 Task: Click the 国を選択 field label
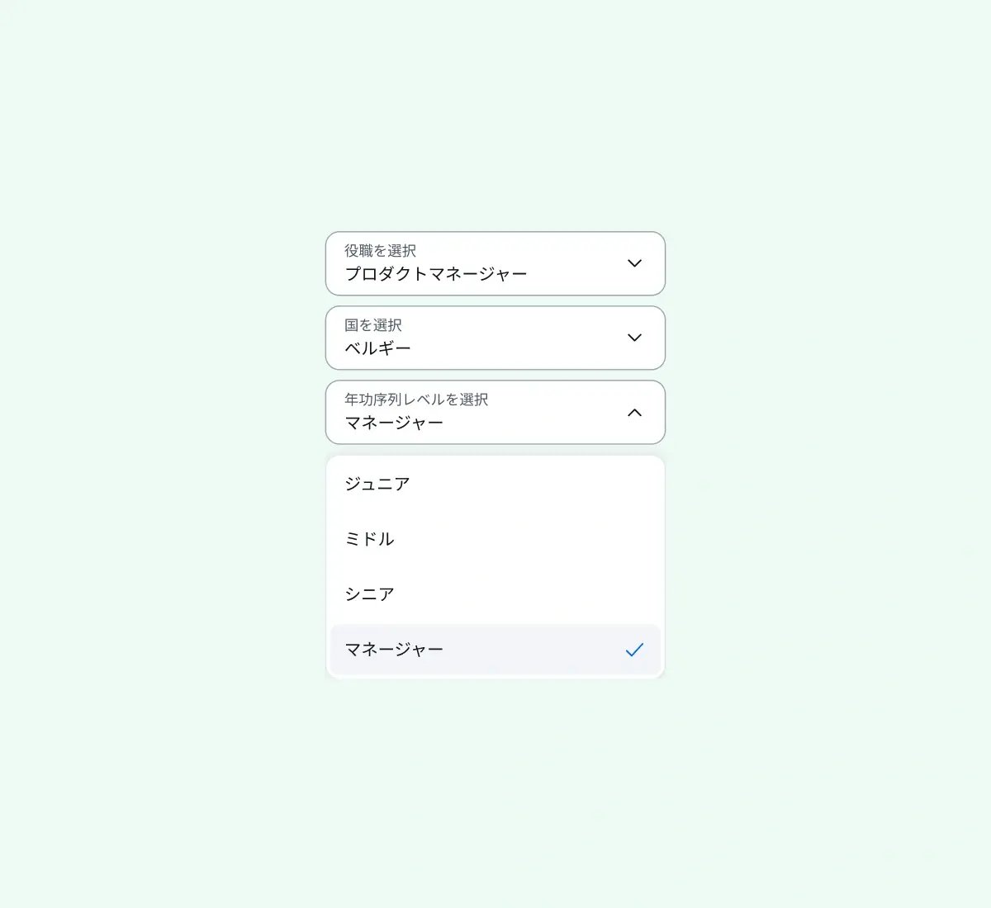372,325
